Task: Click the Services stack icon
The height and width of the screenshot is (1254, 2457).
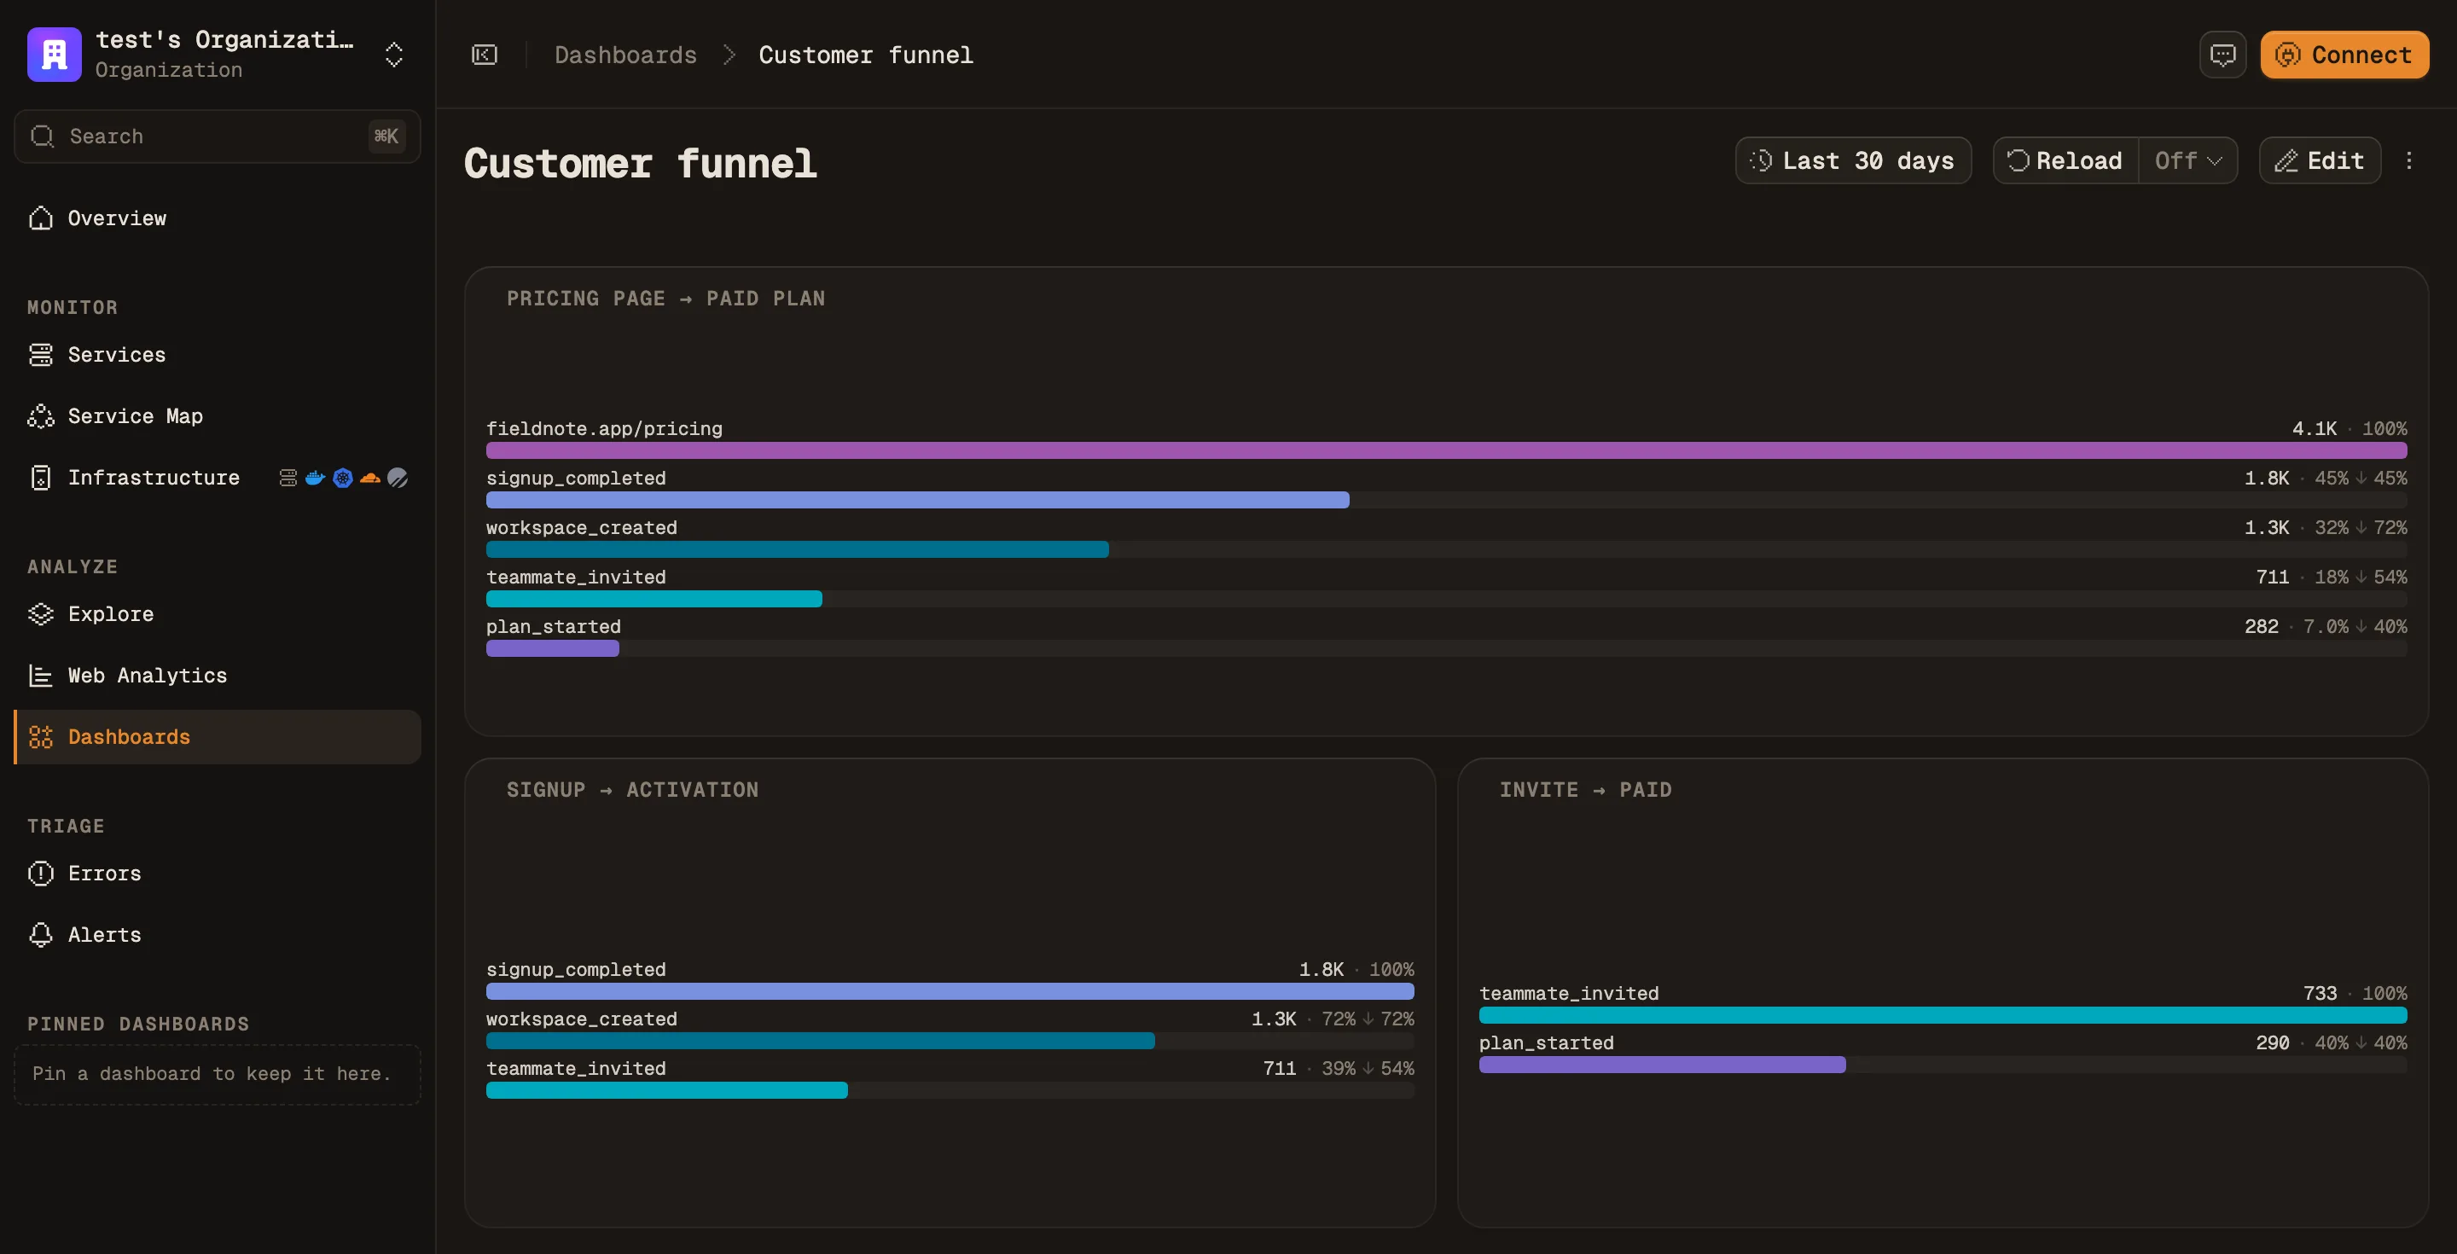Action: pos(41,355)
